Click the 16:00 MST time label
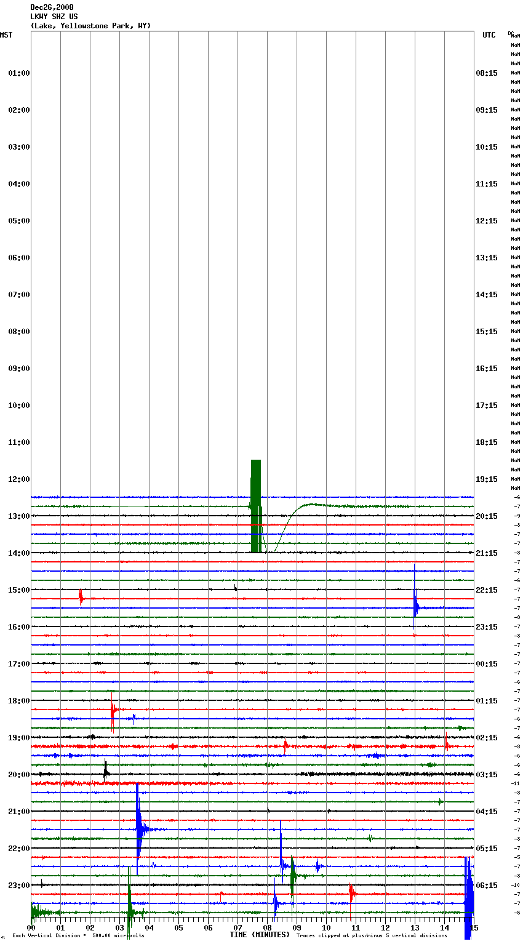This screenshot has width=523, height=944. [19, 627]
